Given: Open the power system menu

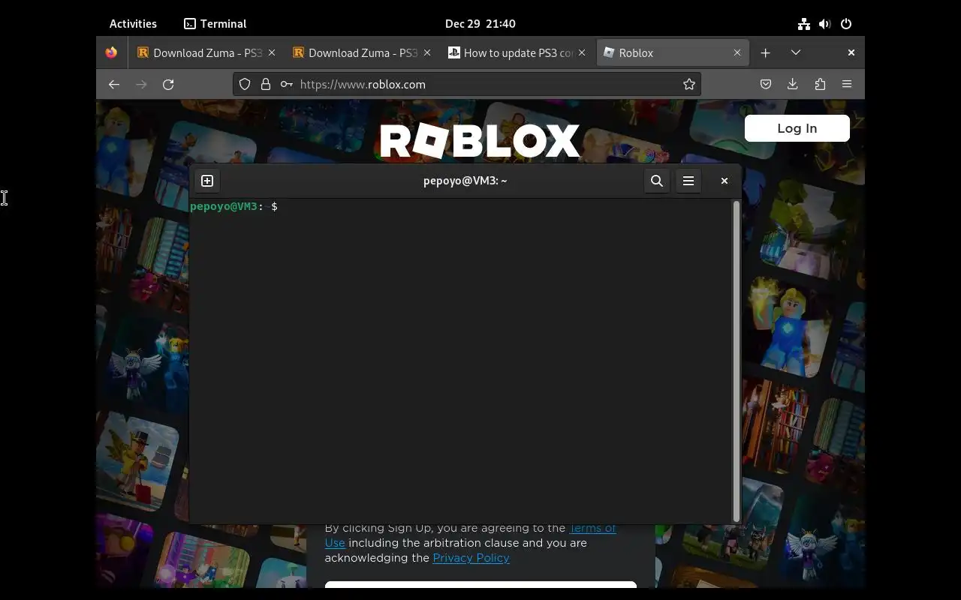Looking at the screenshot, I should 846,24.
